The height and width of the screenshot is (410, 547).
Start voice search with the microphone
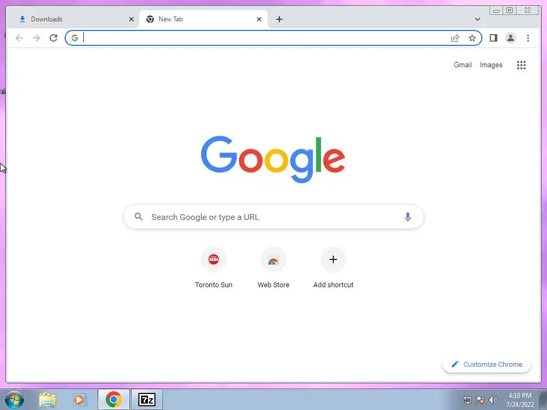(408, 217)
